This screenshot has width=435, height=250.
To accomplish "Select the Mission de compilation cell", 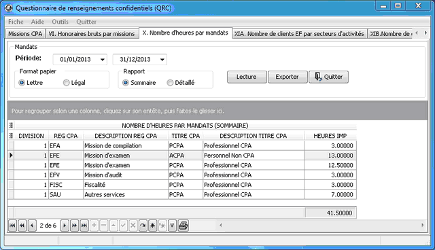I will pos(126,145).
